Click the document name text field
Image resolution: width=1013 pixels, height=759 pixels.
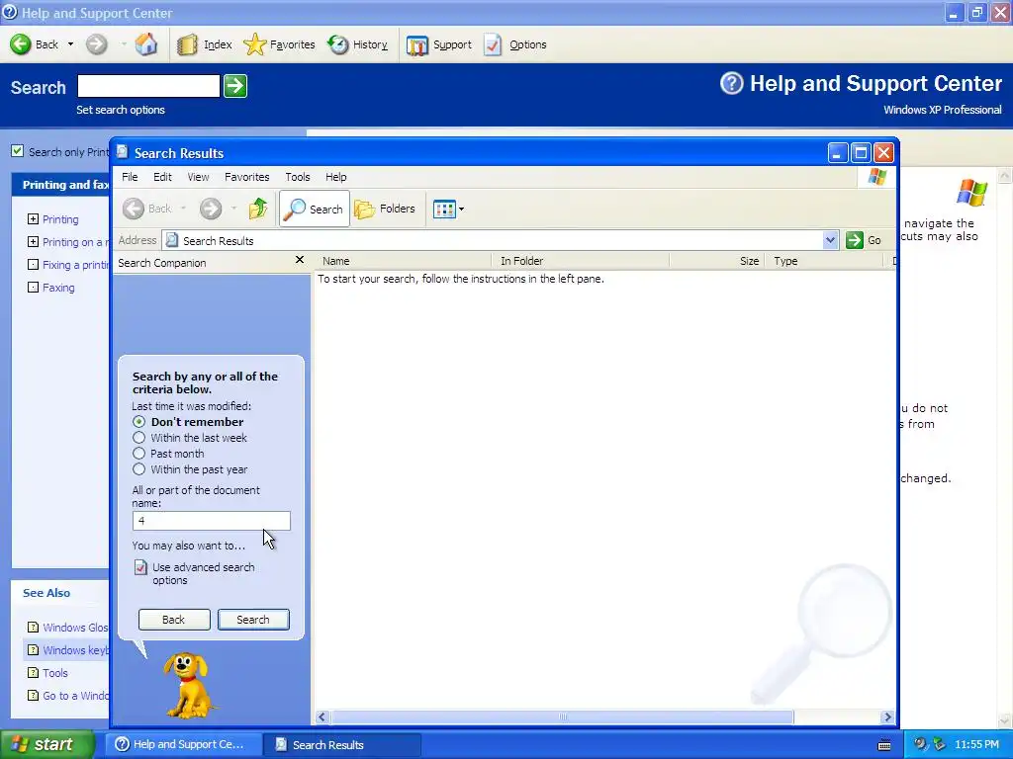(x=212, y=521)
